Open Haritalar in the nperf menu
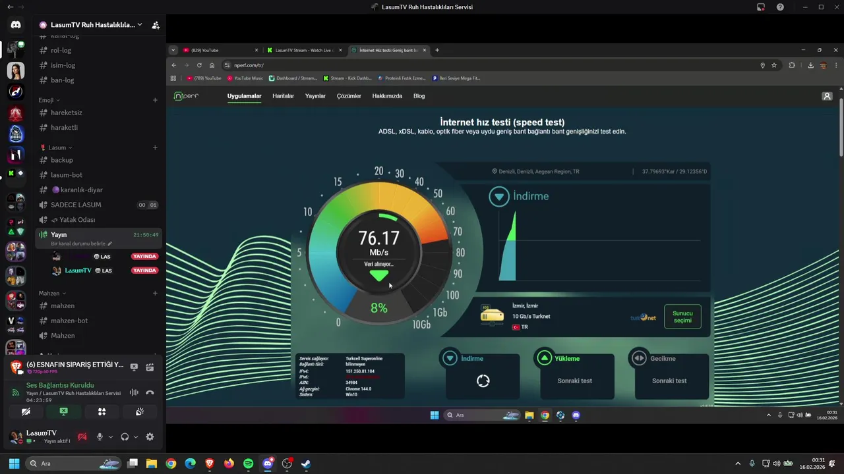This screenshot has height=474, width=844. pos(283,96)
